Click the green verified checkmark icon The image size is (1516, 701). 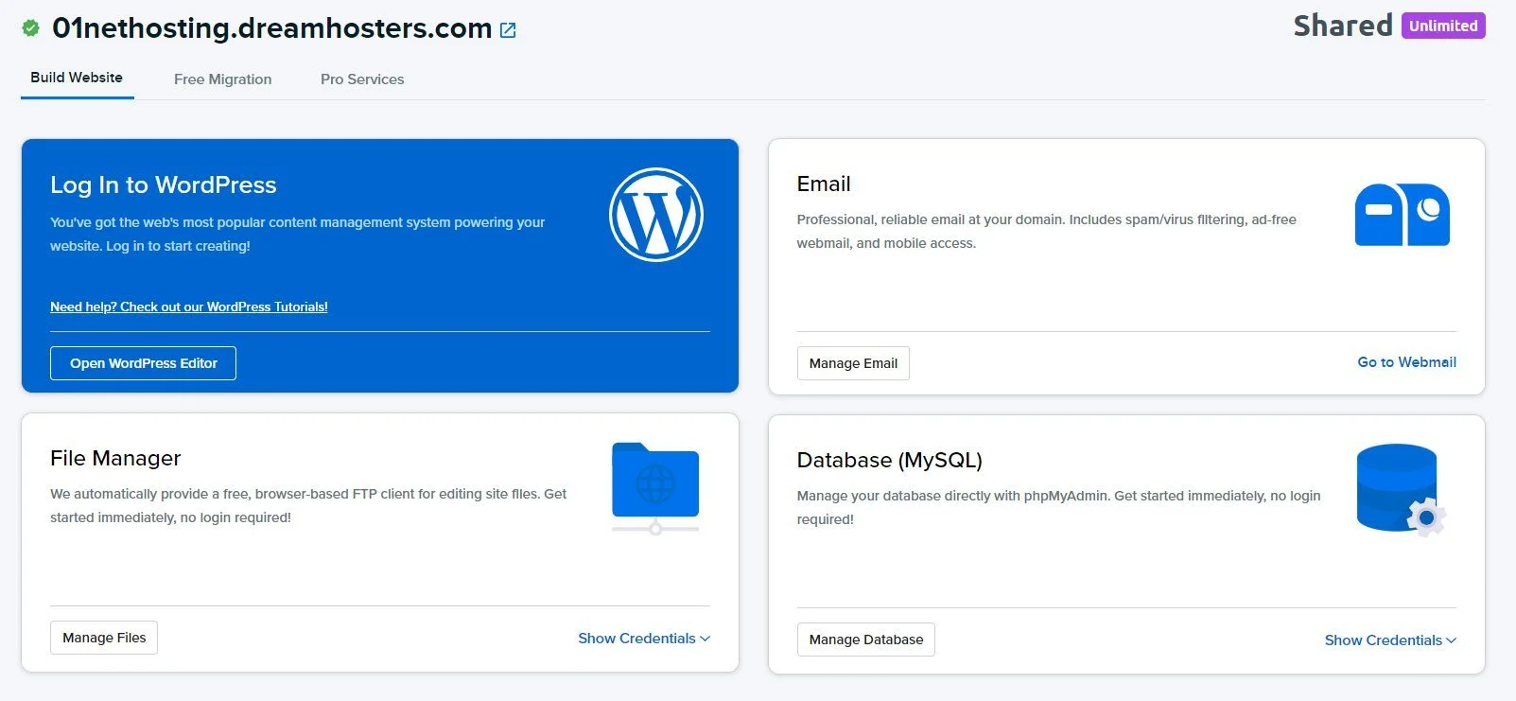coord(31,28)
